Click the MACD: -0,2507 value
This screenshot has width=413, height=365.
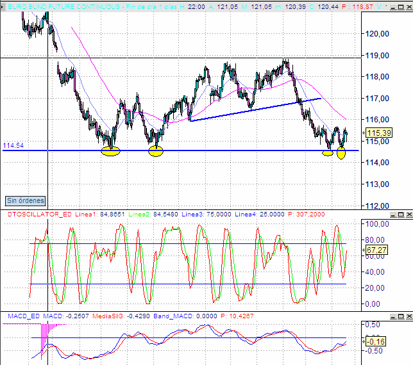pyautogui.click(x=66, y=316)
